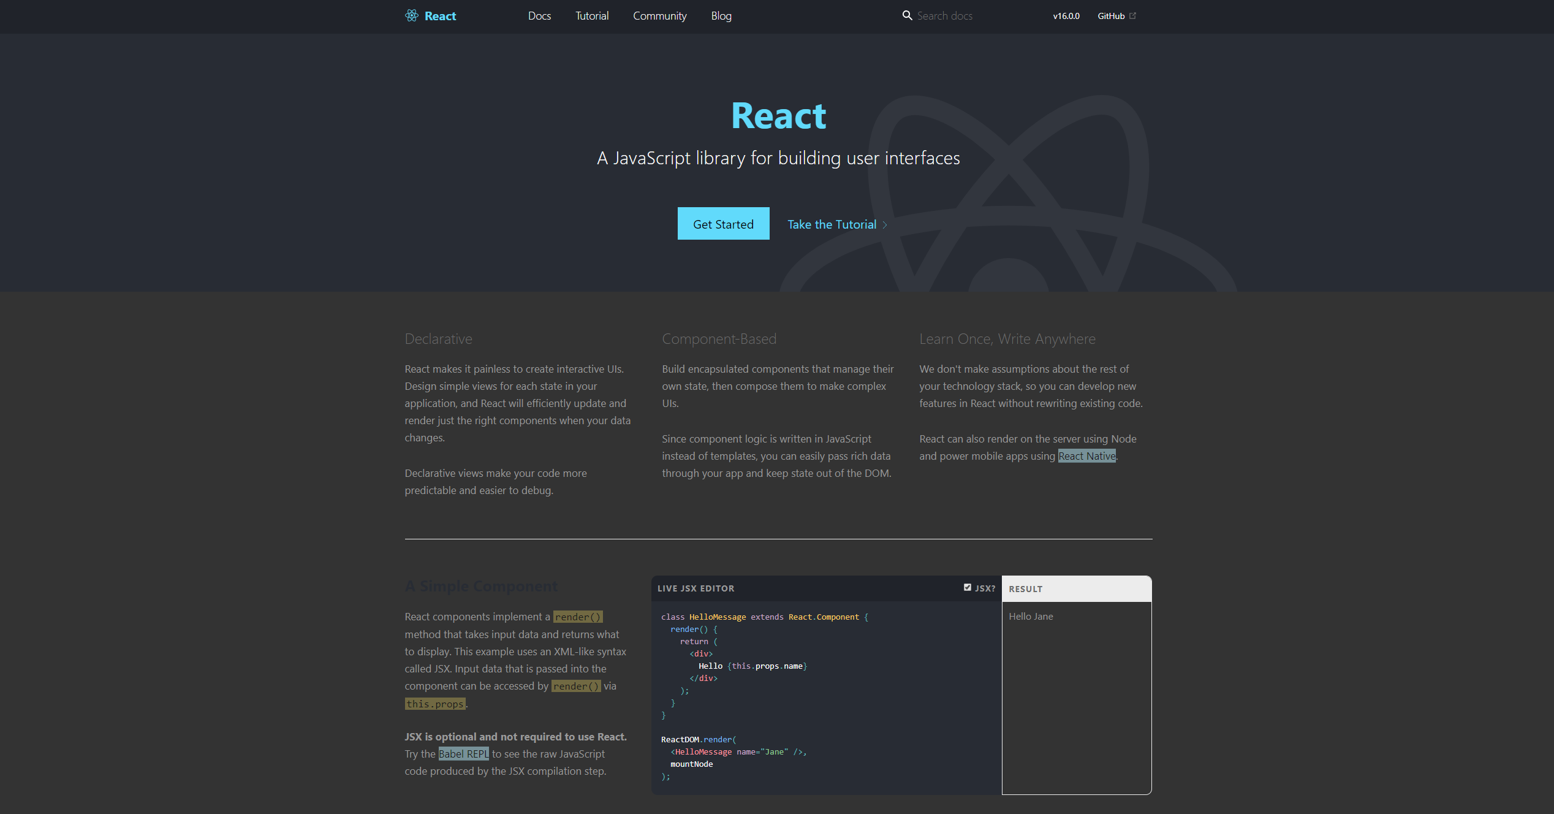Open the Docs menu item
This screenshot has height=814, width=1554.
point(539,16)
